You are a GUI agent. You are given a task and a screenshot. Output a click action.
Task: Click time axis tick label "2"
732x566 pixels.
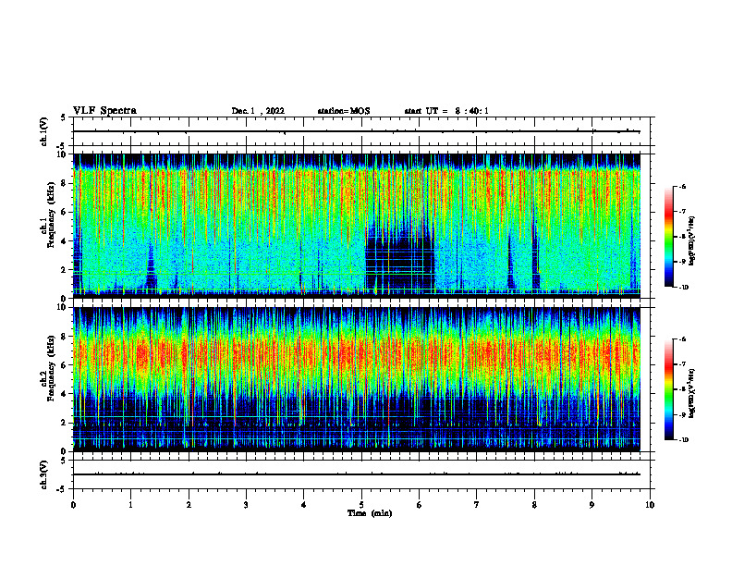[x=189, y=505]
